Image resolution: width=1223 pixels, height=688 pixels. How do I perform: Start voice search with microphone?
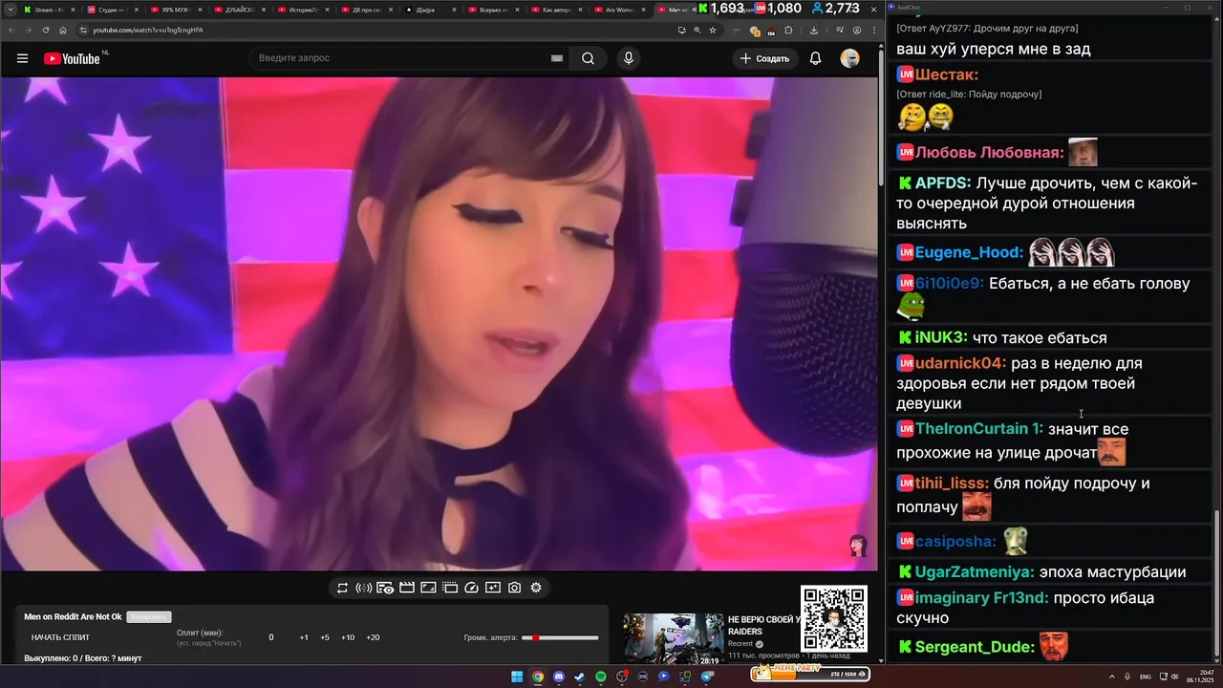[x=628, y=58]
